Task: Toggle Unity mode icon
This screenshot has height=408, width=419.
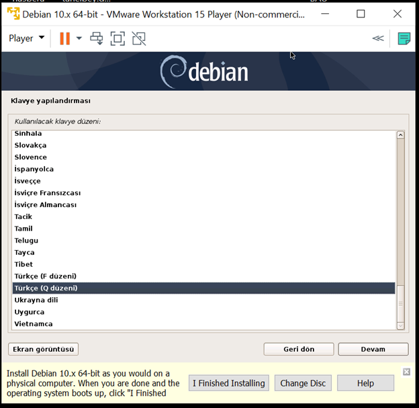Action: pos(139,38)
